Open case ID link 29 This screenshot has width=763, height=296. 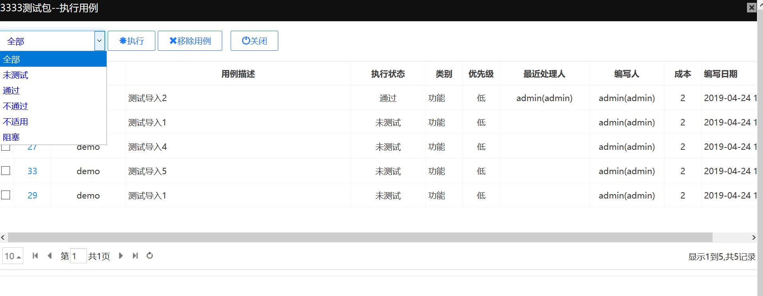[32, 195]
